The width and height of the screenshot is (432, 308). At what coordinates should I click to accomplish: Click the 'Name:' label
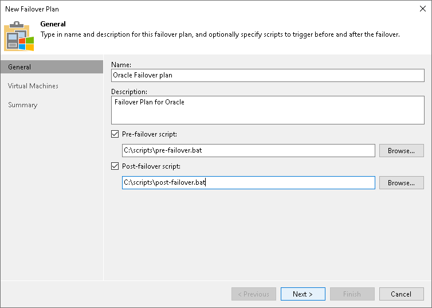pyautogui.click(x=121, y=64)
